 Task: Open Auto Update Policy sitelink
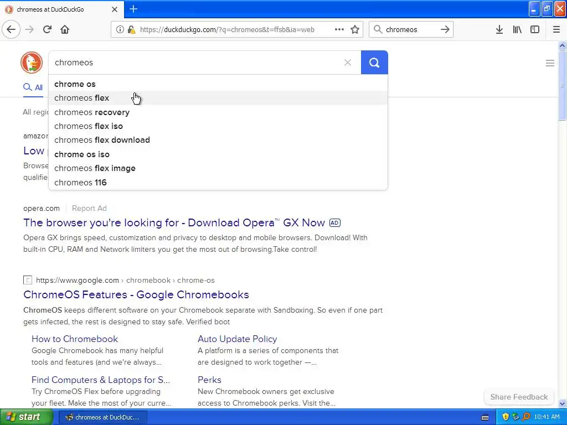tap(237, 339)
